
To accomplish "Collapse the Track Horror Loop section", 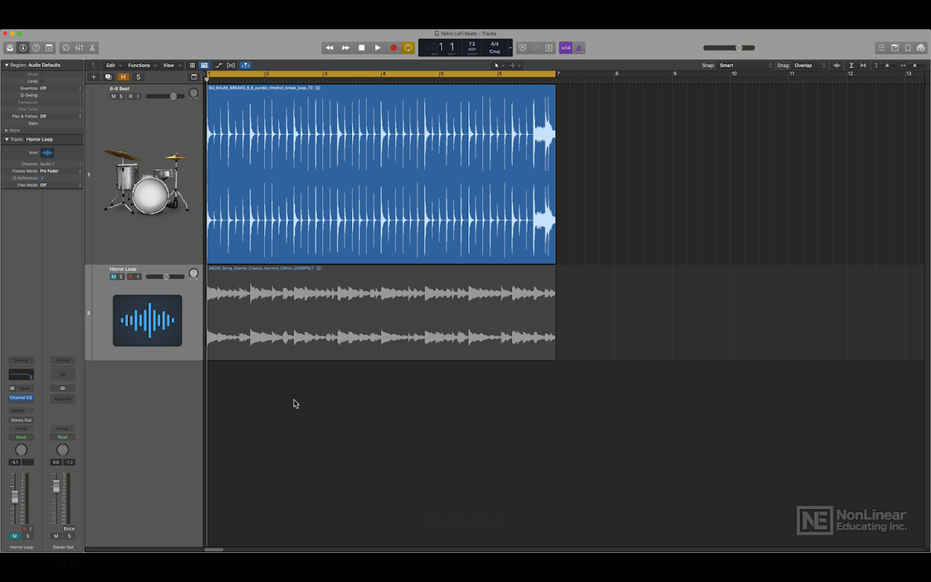I will (7, 139).
